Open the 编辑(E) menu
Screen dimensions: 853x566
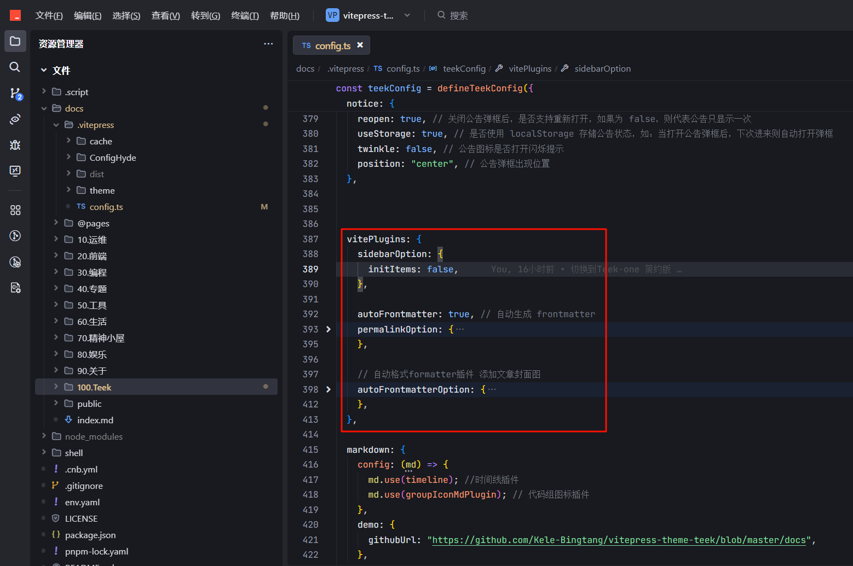pos(88,15)
